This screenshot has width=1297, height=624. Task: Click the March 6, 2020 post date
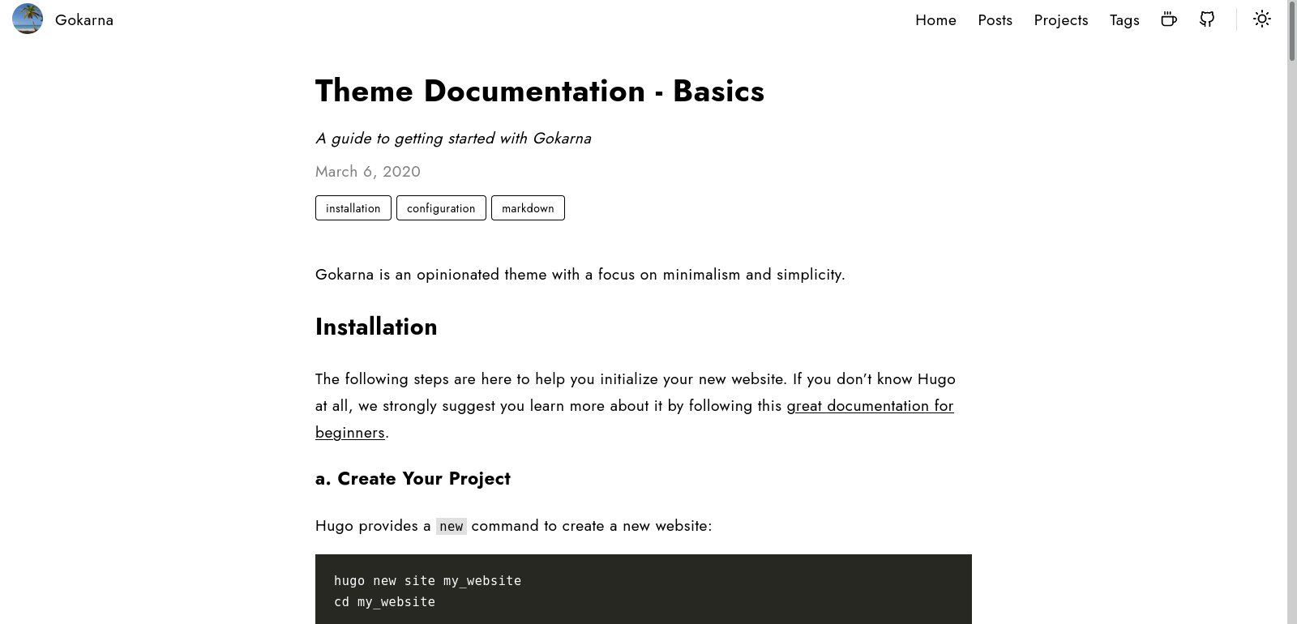(368, 172)
